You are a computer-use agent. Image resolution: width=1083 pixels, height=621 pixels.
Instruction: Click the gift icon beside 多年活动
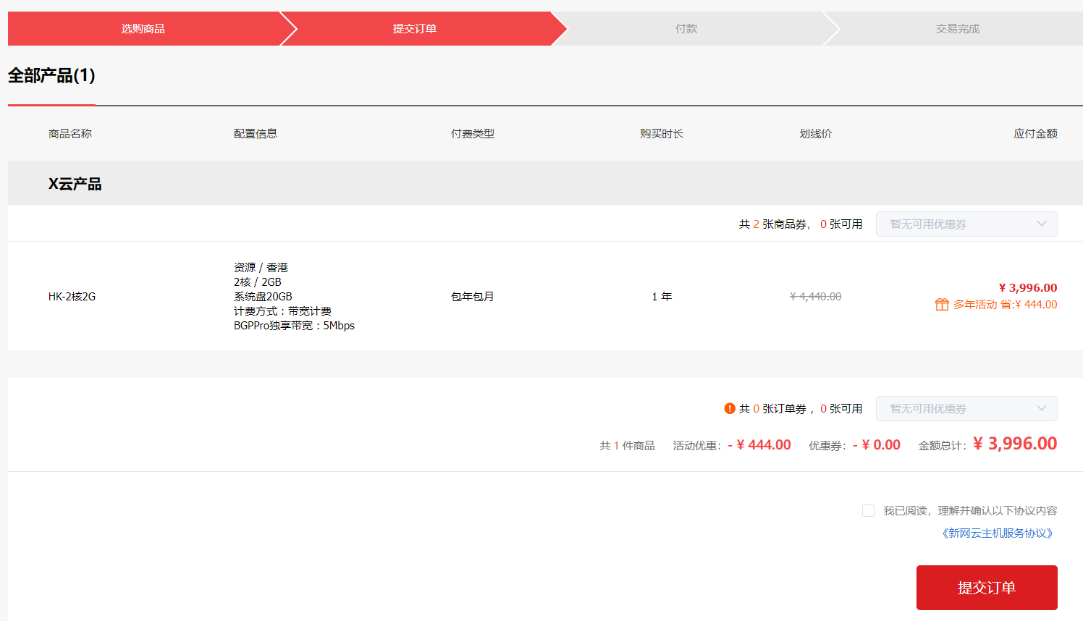click(x=941, y=304)
